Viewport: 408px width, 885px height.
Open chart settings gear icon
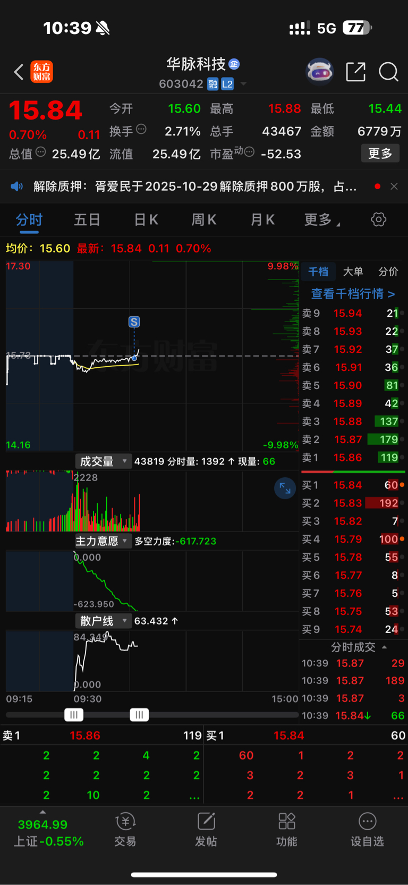[x=379, y=220]
